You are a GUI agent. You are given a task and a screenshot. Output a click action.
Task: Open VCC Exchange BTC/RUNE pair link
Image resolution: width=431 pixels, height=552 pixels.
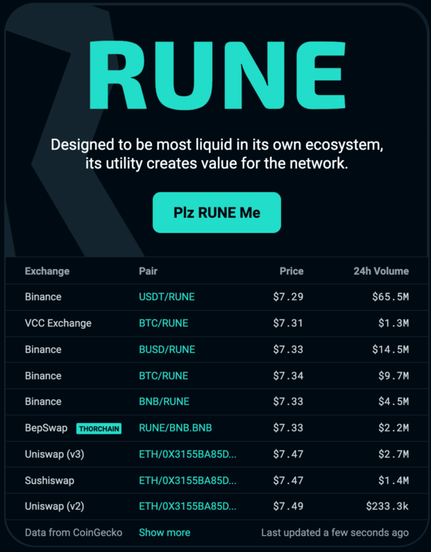point(164,323)
